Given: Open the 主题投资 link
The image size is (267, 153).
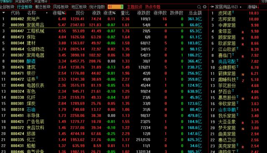Looking at the screenshot, I should tap(135, 7).
